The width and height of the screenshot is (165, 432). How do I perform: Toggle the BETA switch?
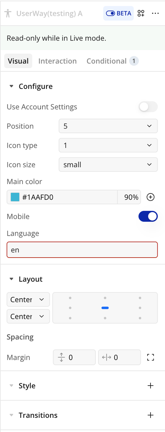coord(118,13)
